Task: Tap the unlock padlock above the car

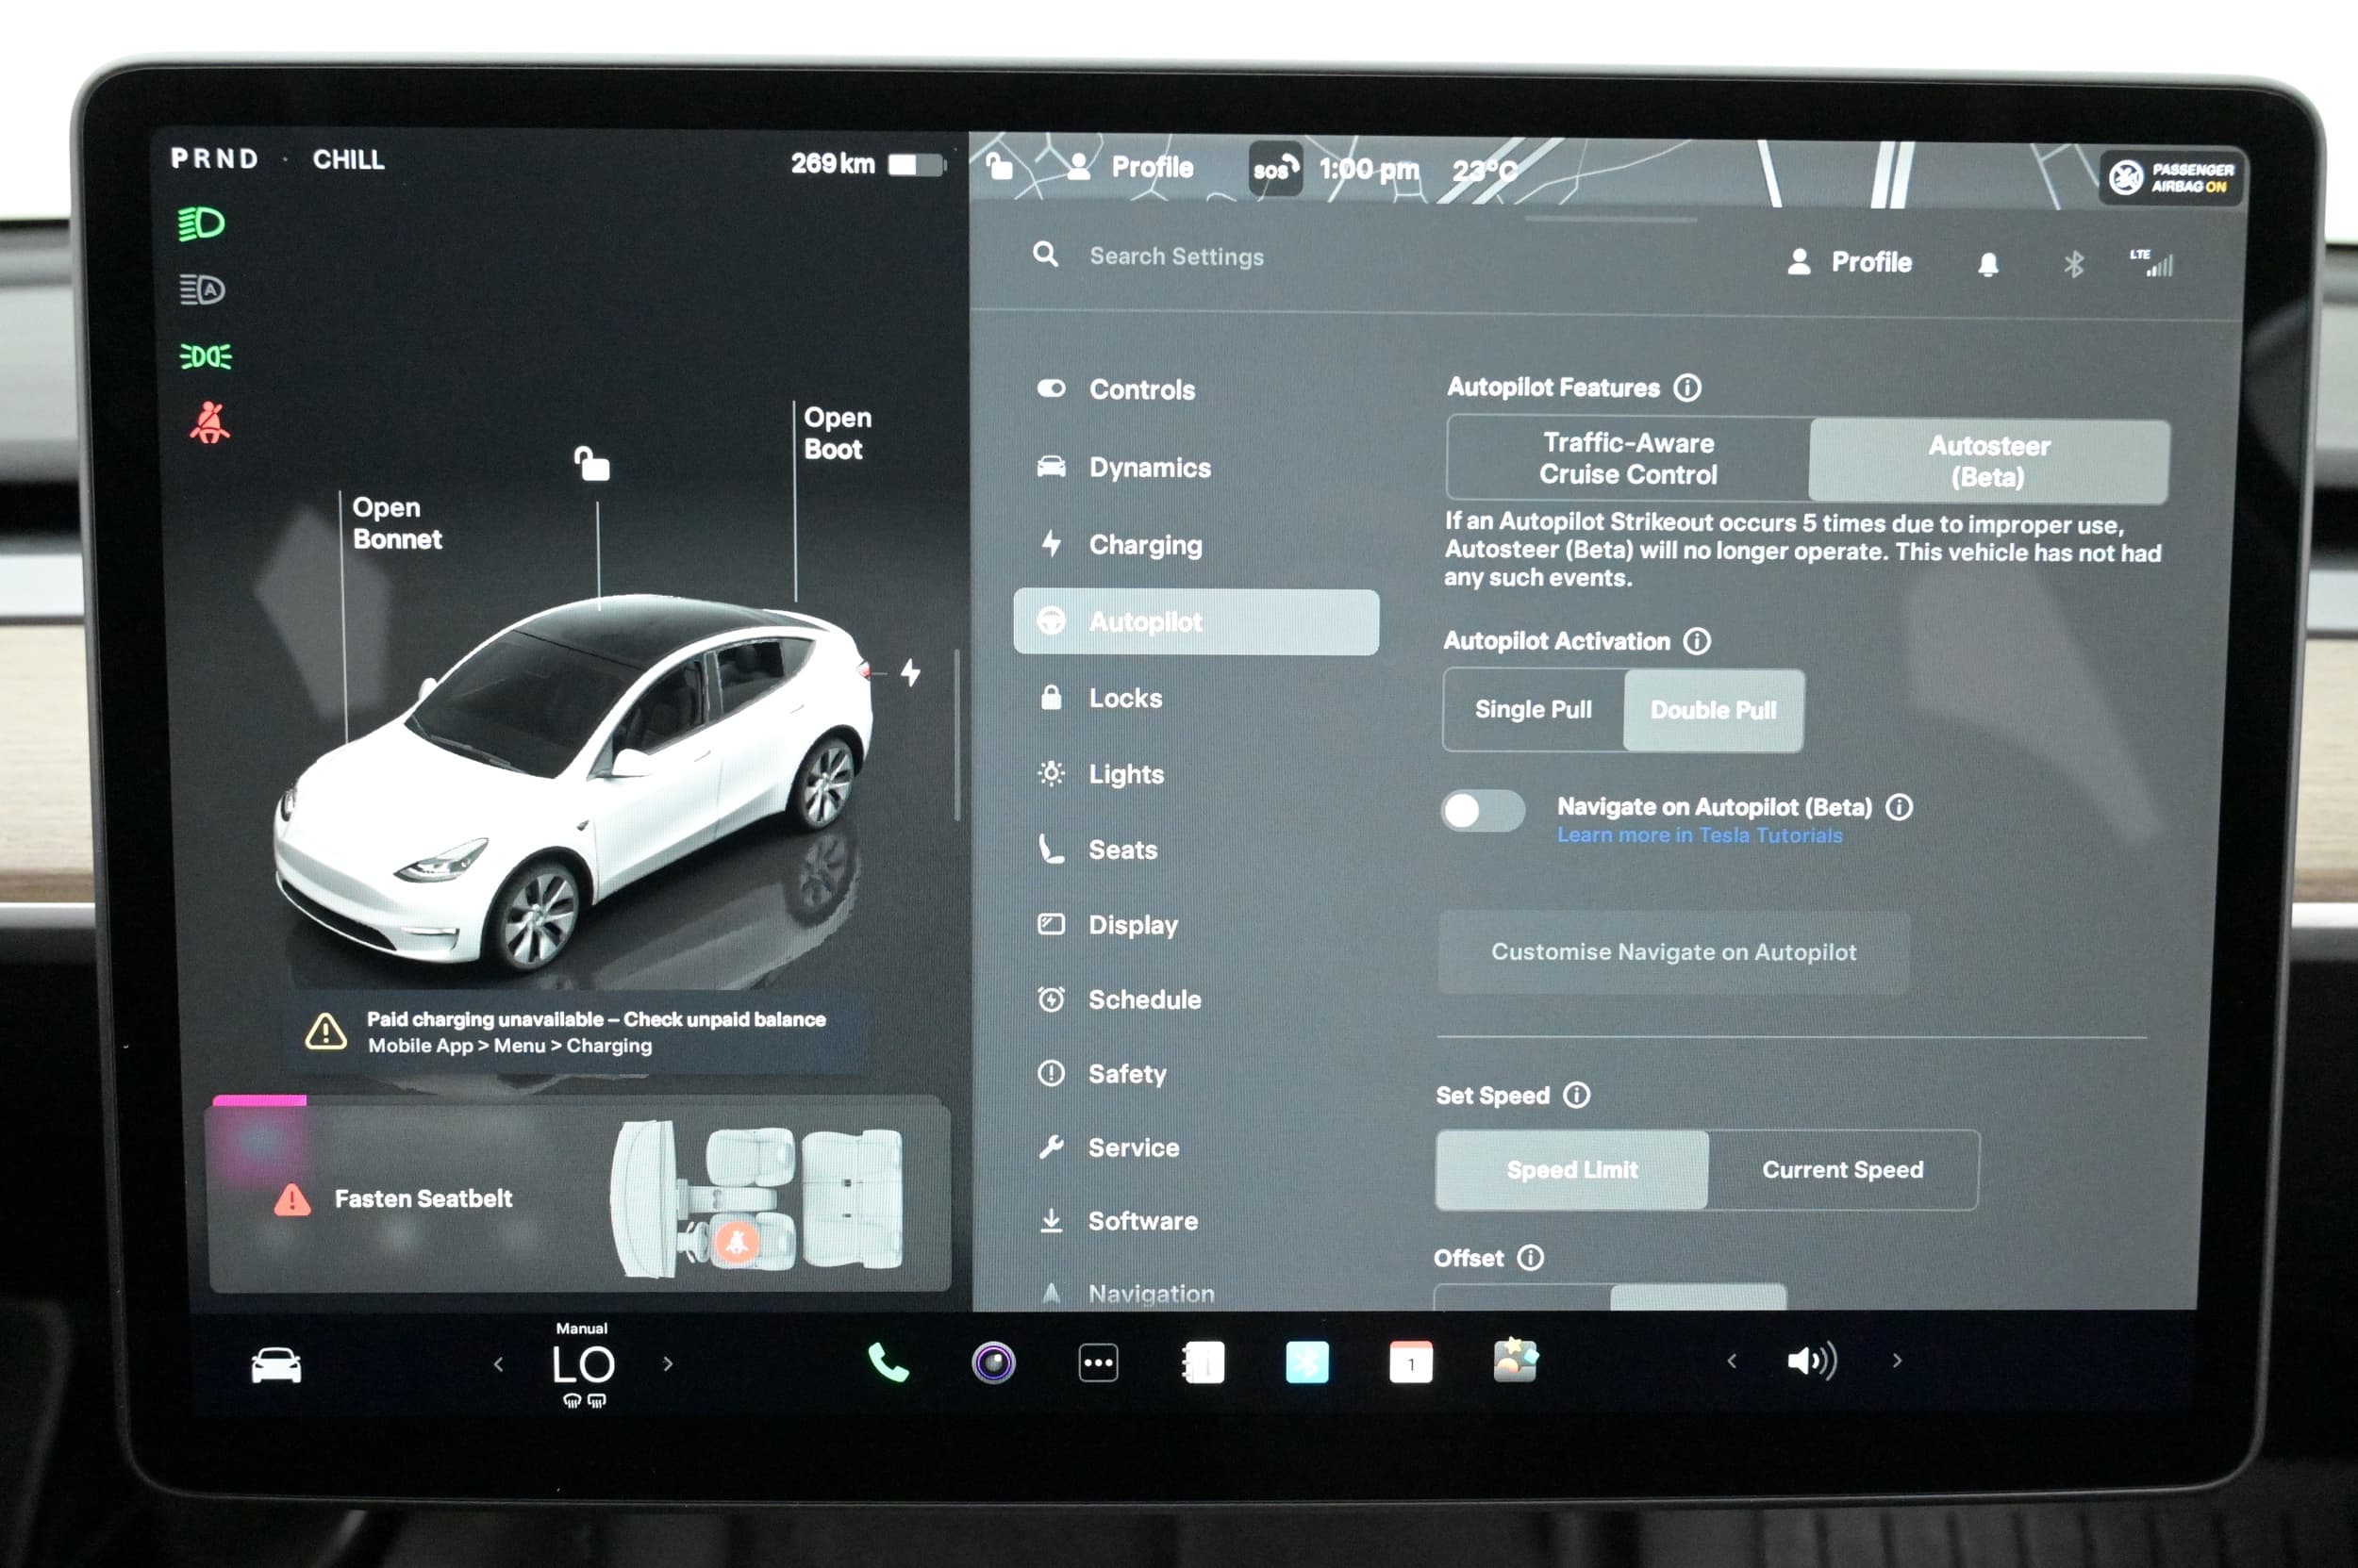Action: coord(591,464)
